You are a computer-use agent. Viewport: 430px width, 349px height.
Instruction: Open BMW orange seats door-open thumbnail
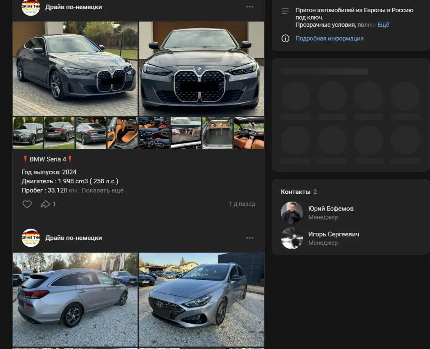(123, 133)
